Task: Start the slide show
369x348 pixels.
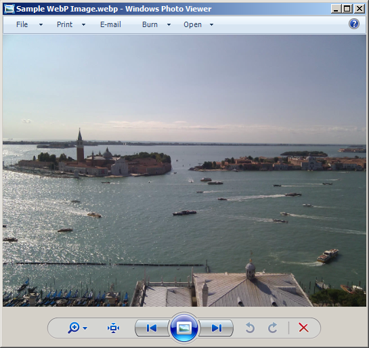Action: [183, 328]
